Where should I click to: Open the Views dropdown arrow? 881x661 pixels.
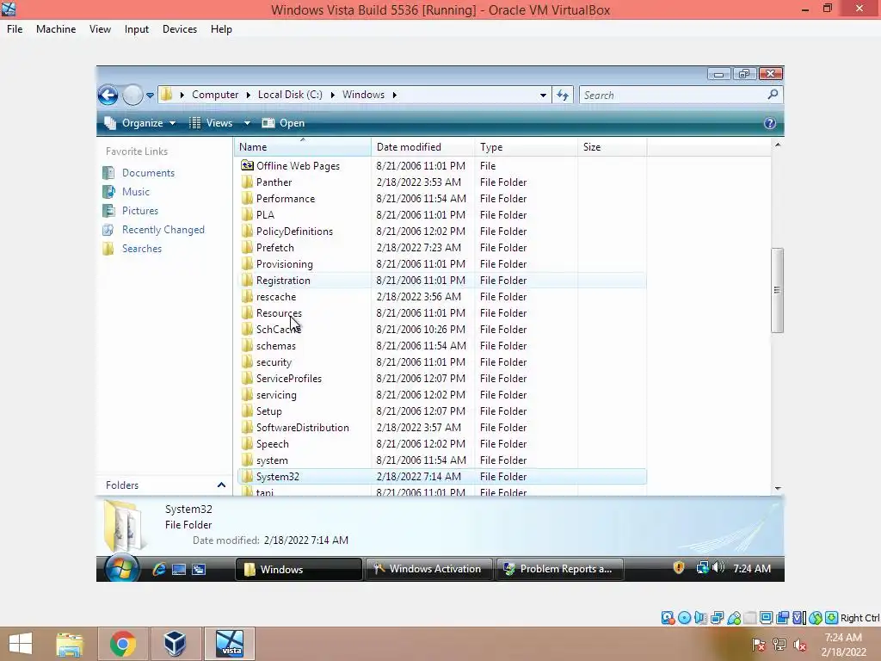[x=247, y=123]
